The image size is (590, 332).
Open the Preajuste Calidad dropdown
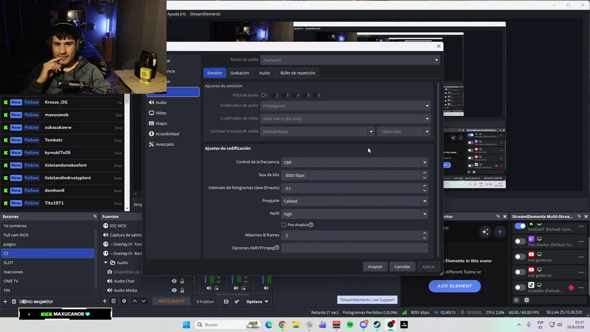pyautogui.click(x=354, y=201)
